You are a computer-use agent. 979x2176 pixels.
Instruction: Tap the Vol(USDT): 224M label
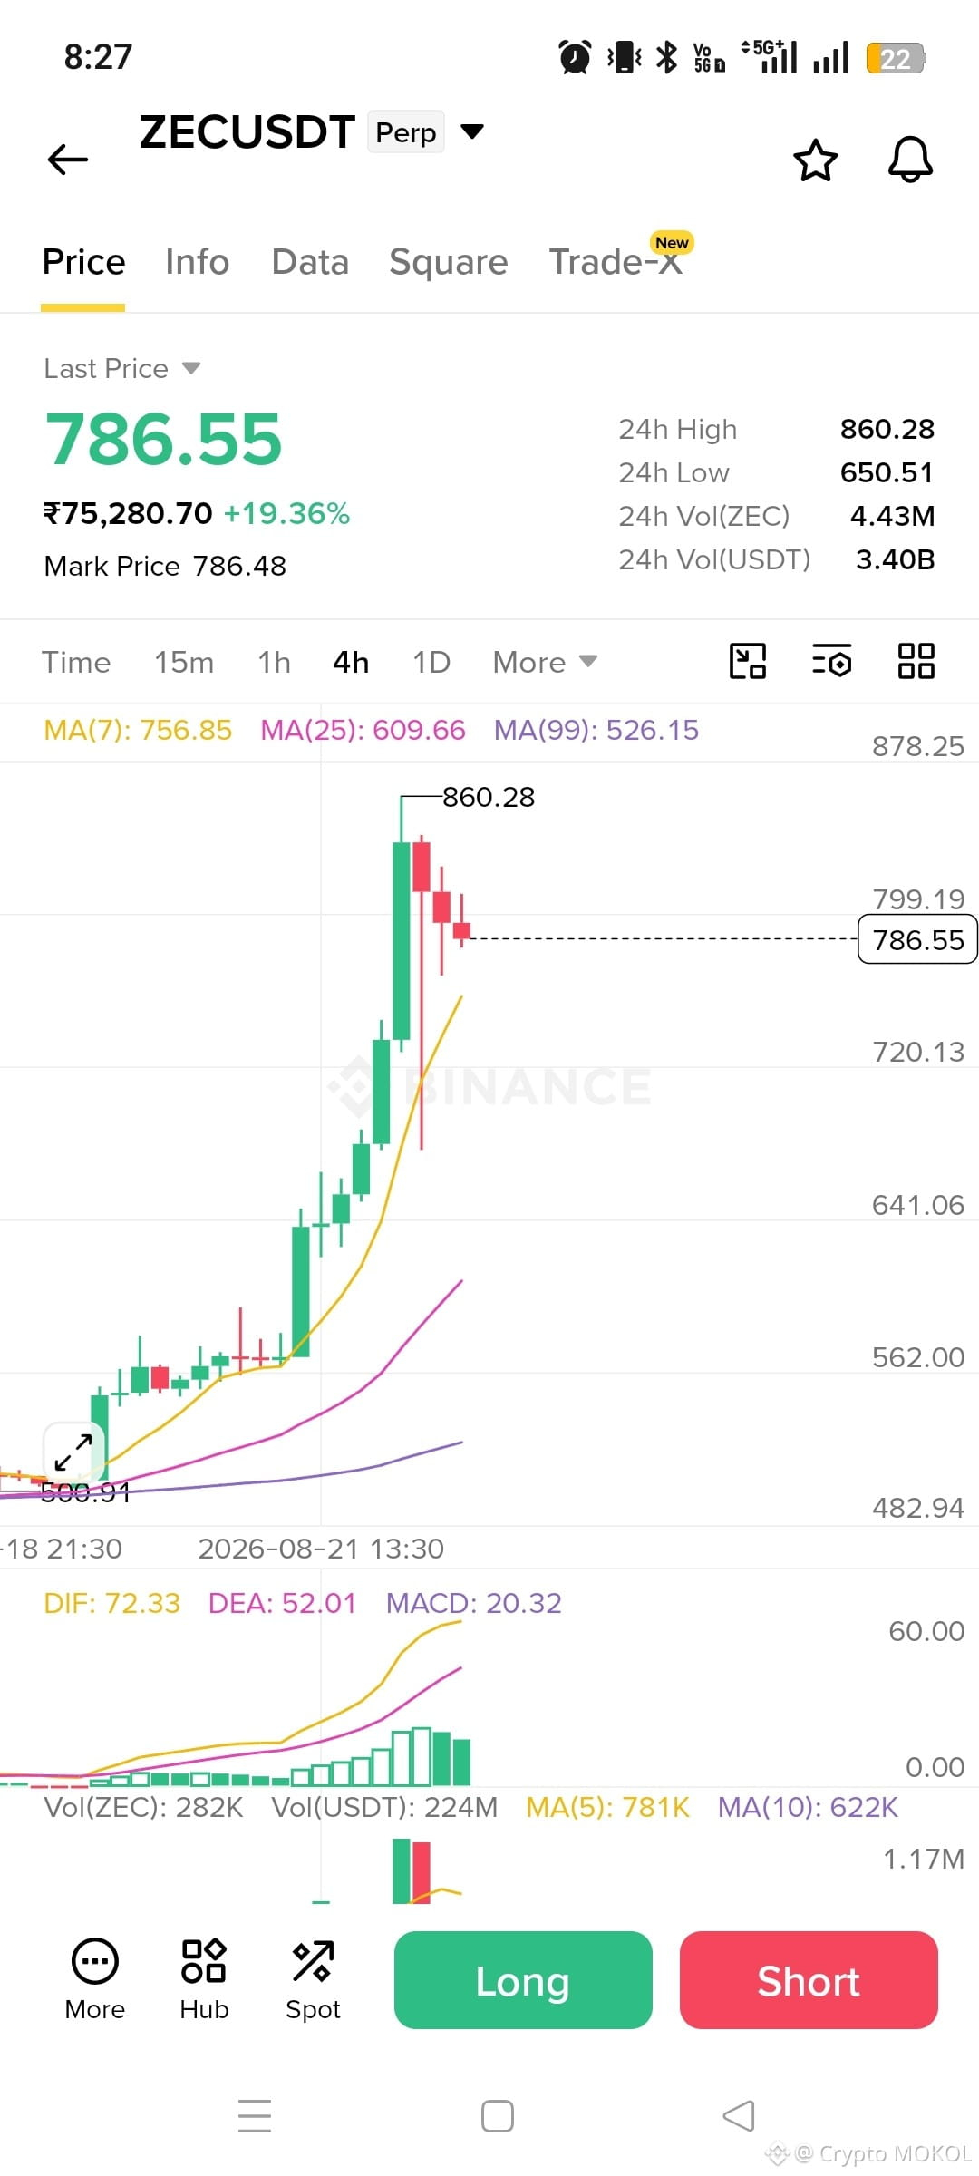click(385, 1807)
